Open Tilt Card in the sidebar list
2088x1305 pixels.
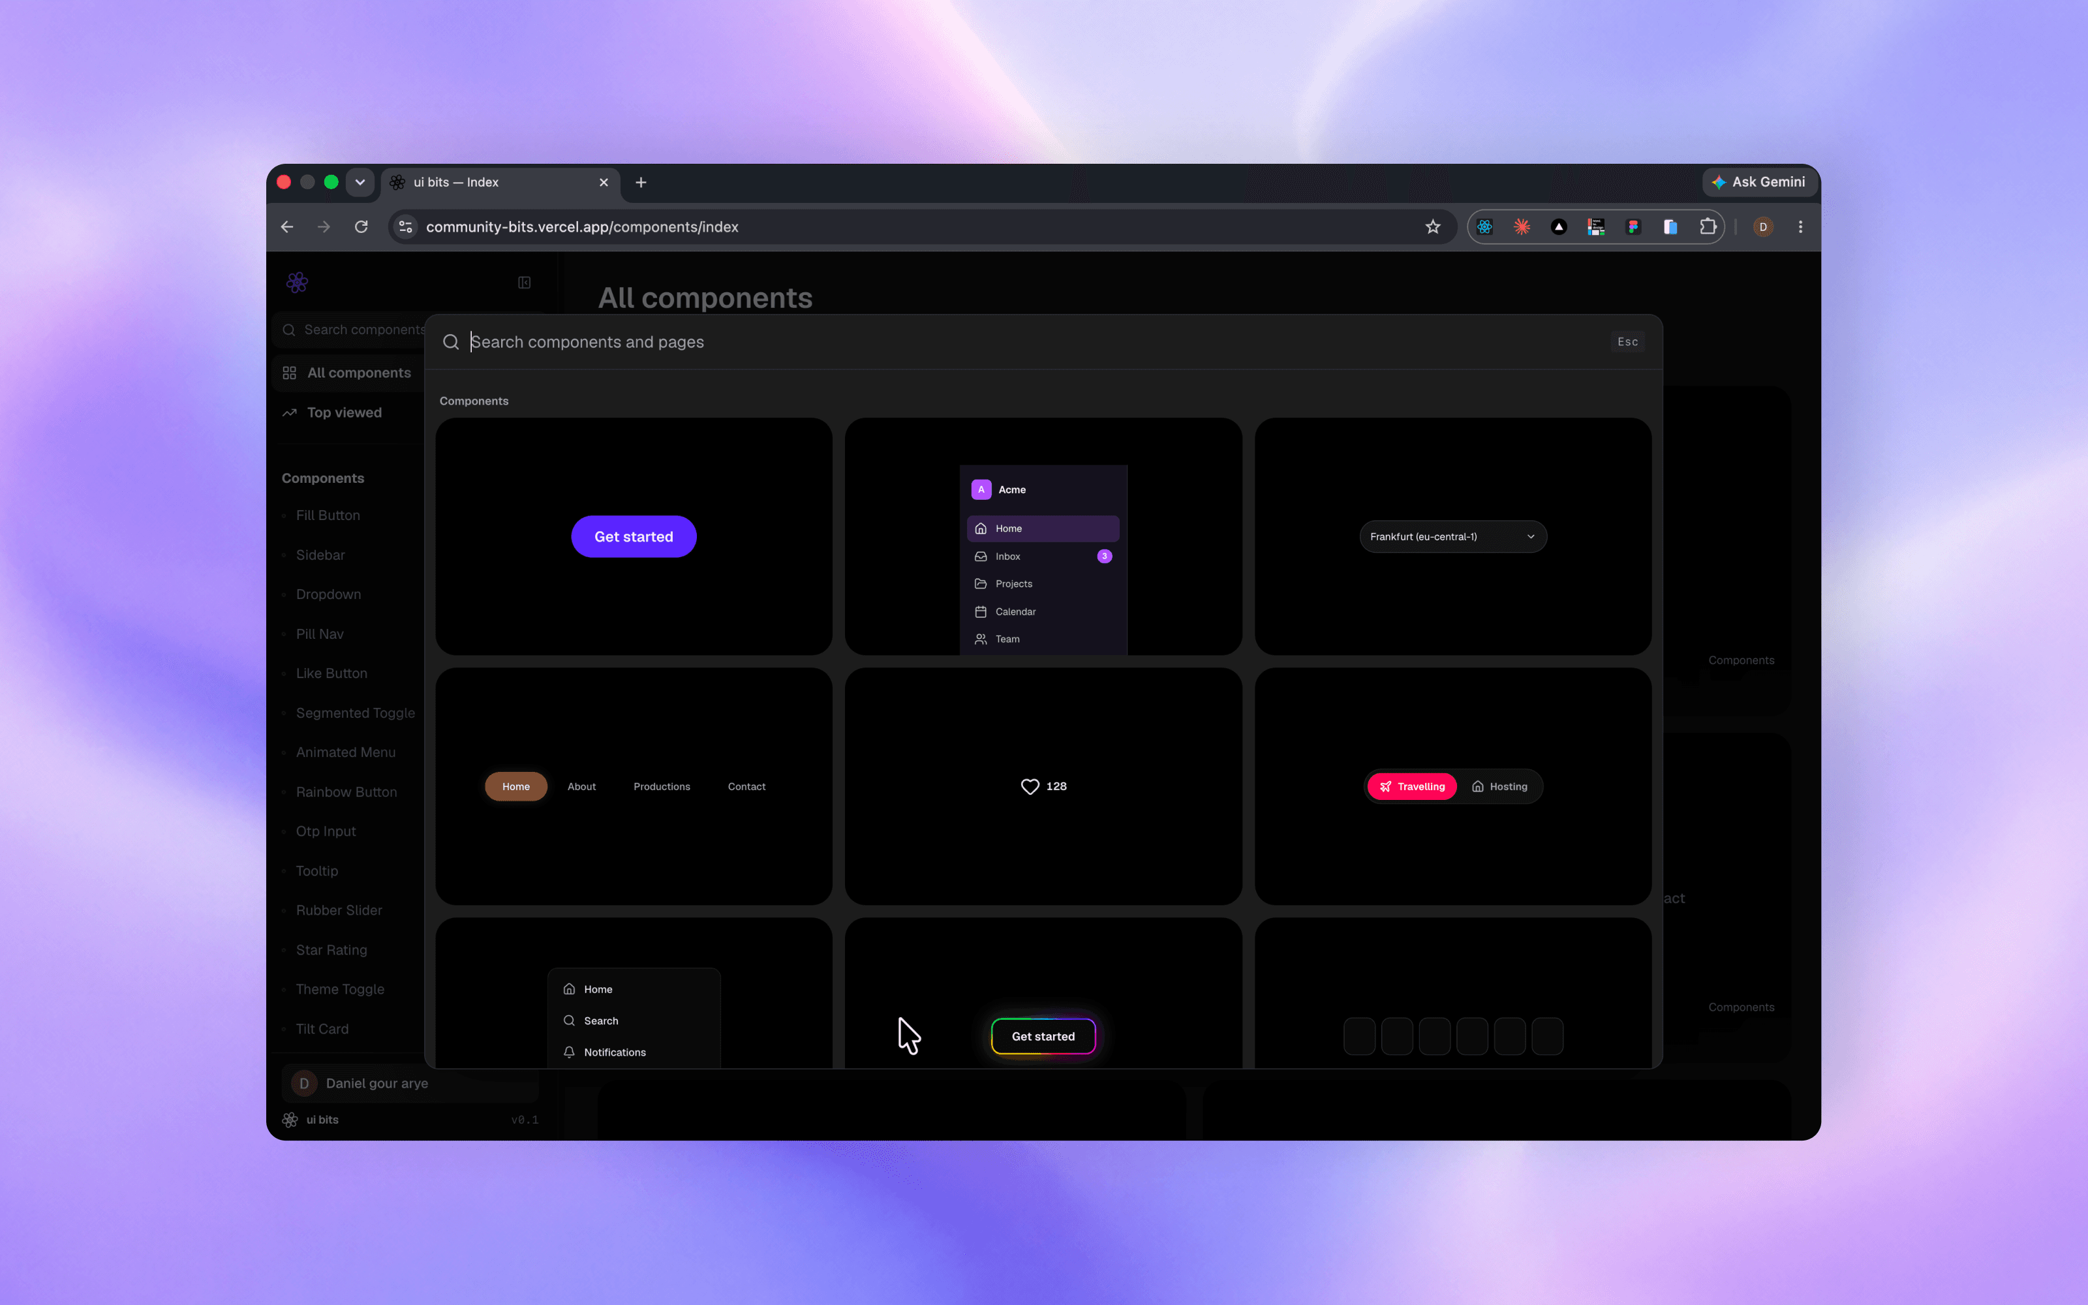pos(322,1029)
